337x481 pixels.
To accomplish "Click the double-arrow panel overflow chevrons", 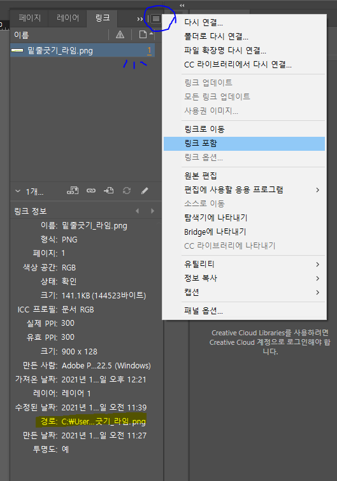I will (x=140, y=19).
